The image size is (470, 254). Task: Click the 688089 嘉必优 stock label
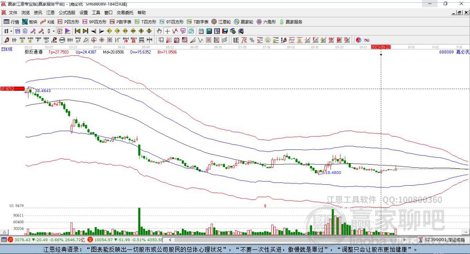coord(454,52)
